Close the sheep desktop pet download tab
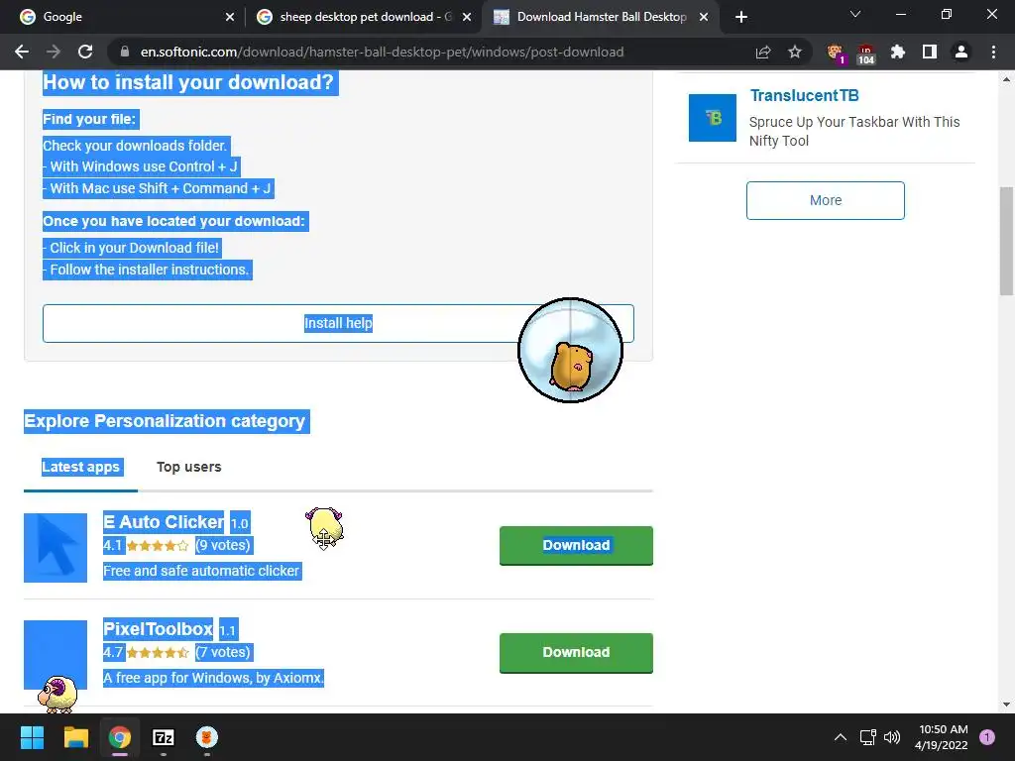 [x=467, y=17]
